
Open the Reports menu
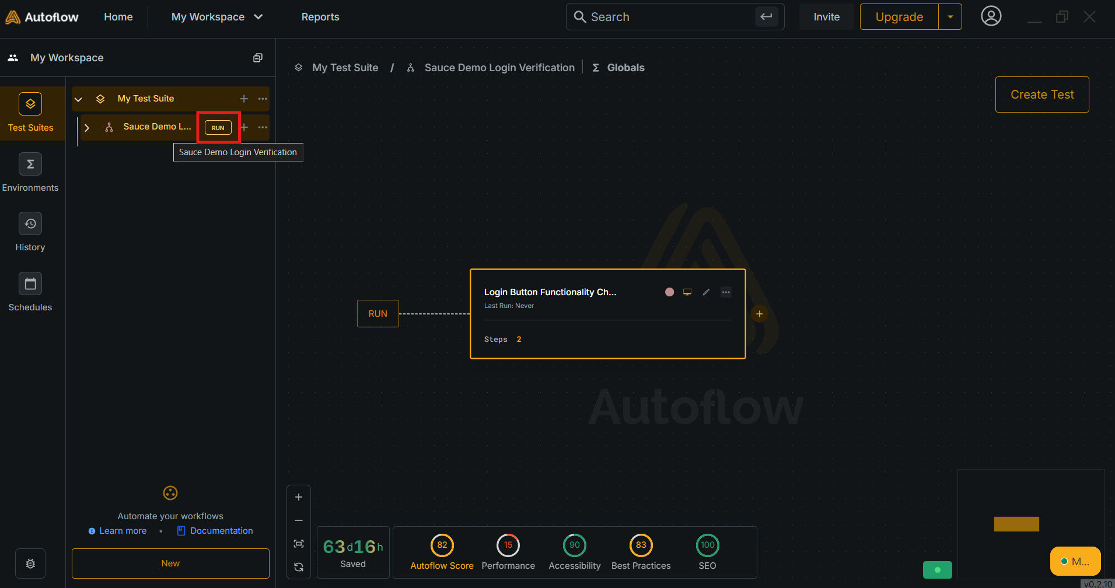(320, 17)
